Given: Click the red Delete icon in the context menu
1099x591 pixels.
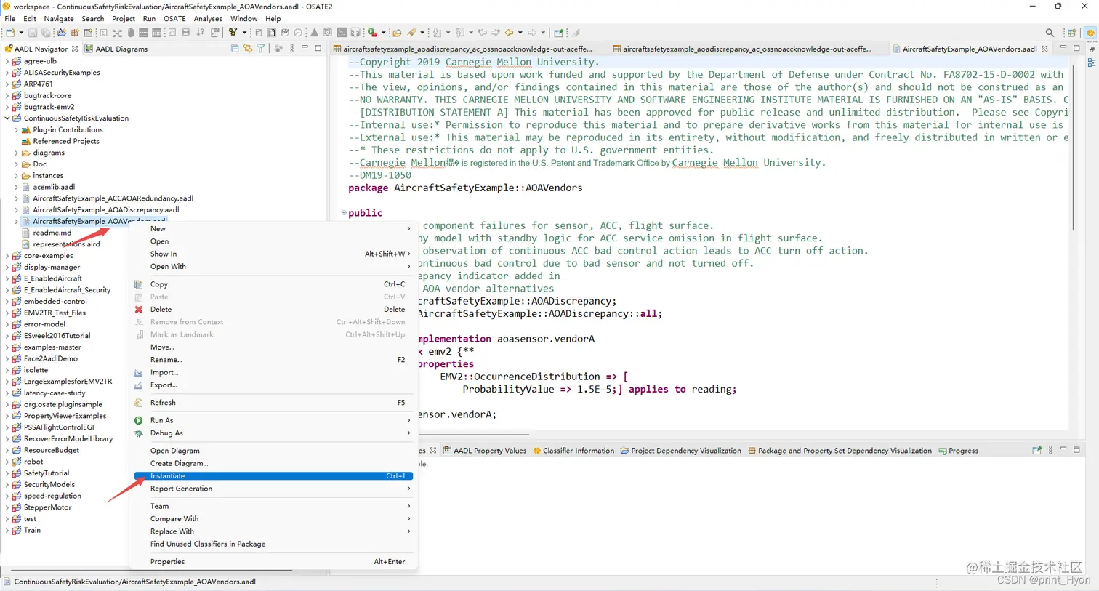Looking at the screenshot, I should click(x=139, y=310).
